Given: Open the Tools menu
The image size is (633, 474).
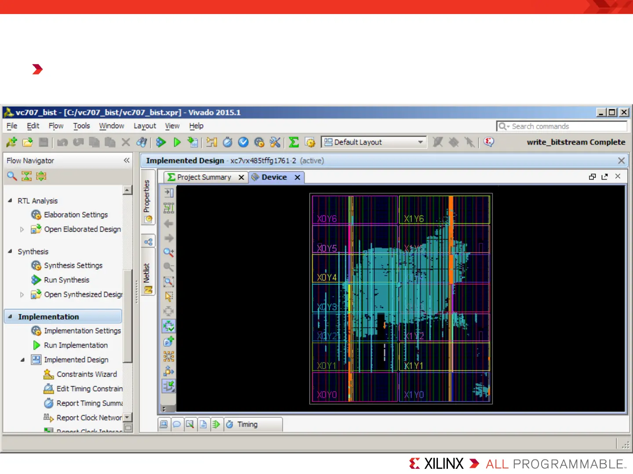Looking at the screenshot, I should 81,126.
